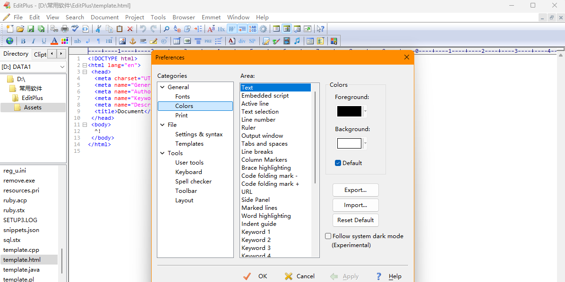Viewport: 565px width, 282px height.
Task: Click the globe browser icon
Action: (x=10, y=41)
